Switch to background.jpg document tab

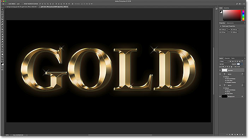[22, 7]
